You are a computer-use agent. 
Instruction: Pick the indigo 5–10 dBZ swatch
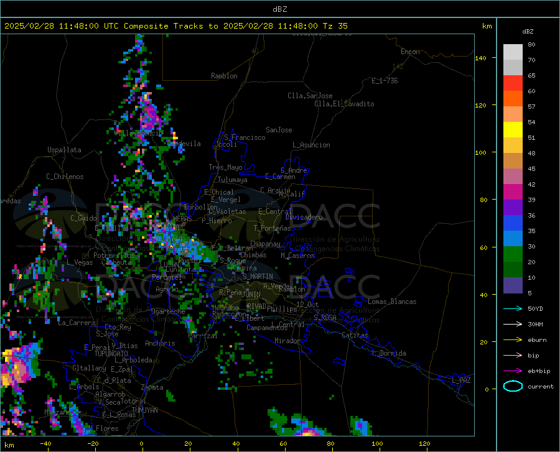click(x=513, y=285)
